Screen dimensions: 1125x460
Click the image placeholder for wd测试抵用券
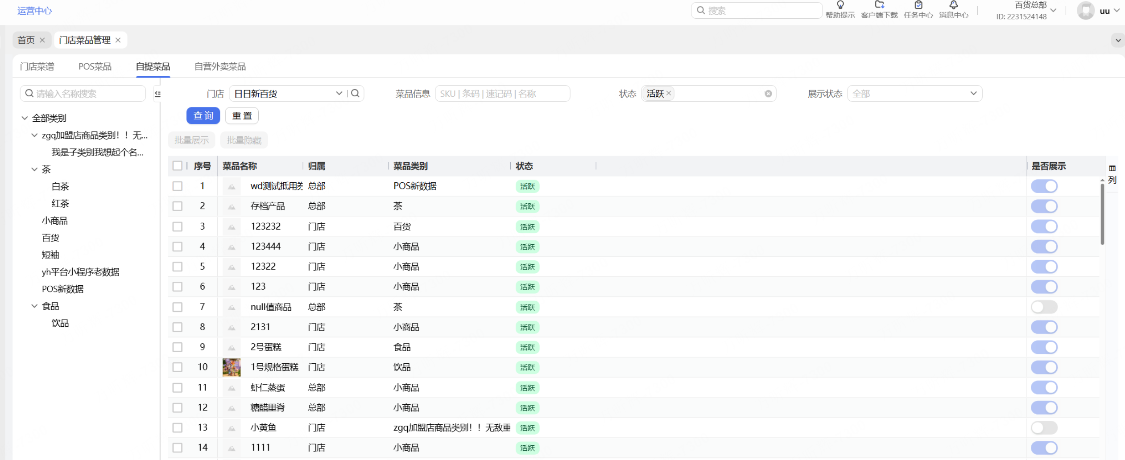pyautogui.click(x=232, y=186)
